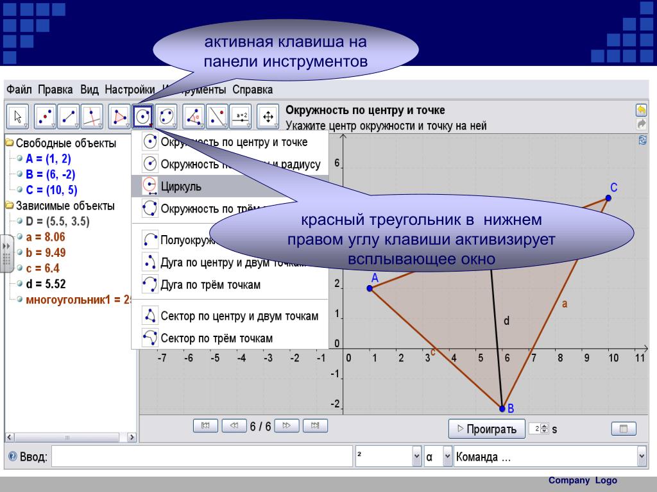657x492 pixels.
Task: Toggle visibility of segment b = 9.49
Action: [x=19, y=252]
